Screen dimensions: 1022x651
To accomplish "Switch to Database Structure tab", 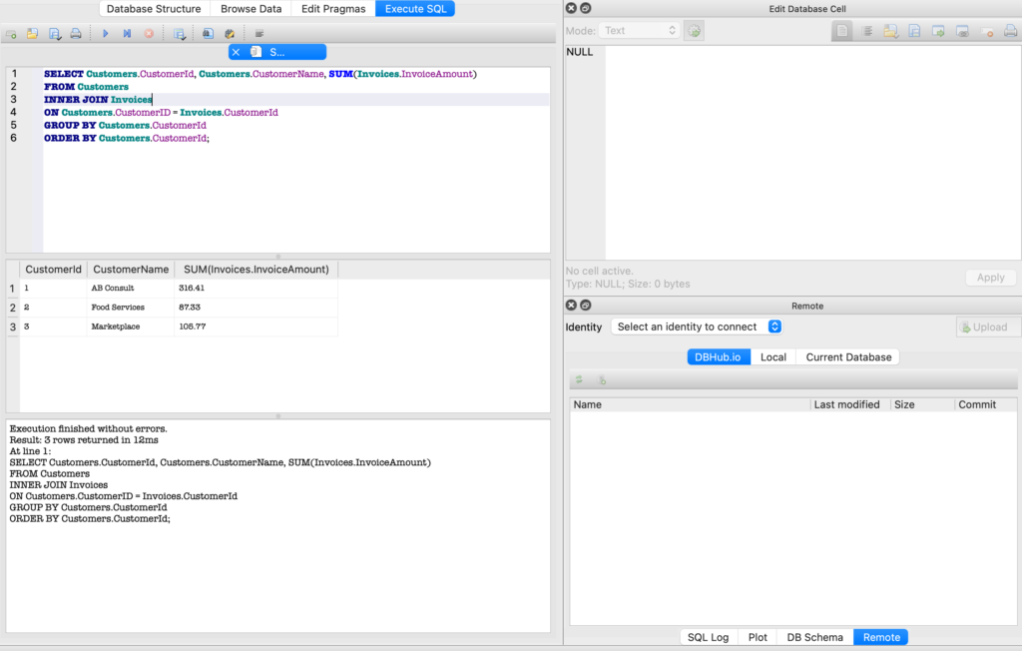I will tap(154, 9).
